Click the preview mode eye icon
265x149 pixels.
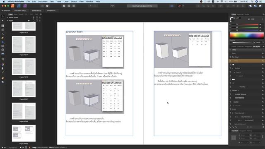click(112, 6)
